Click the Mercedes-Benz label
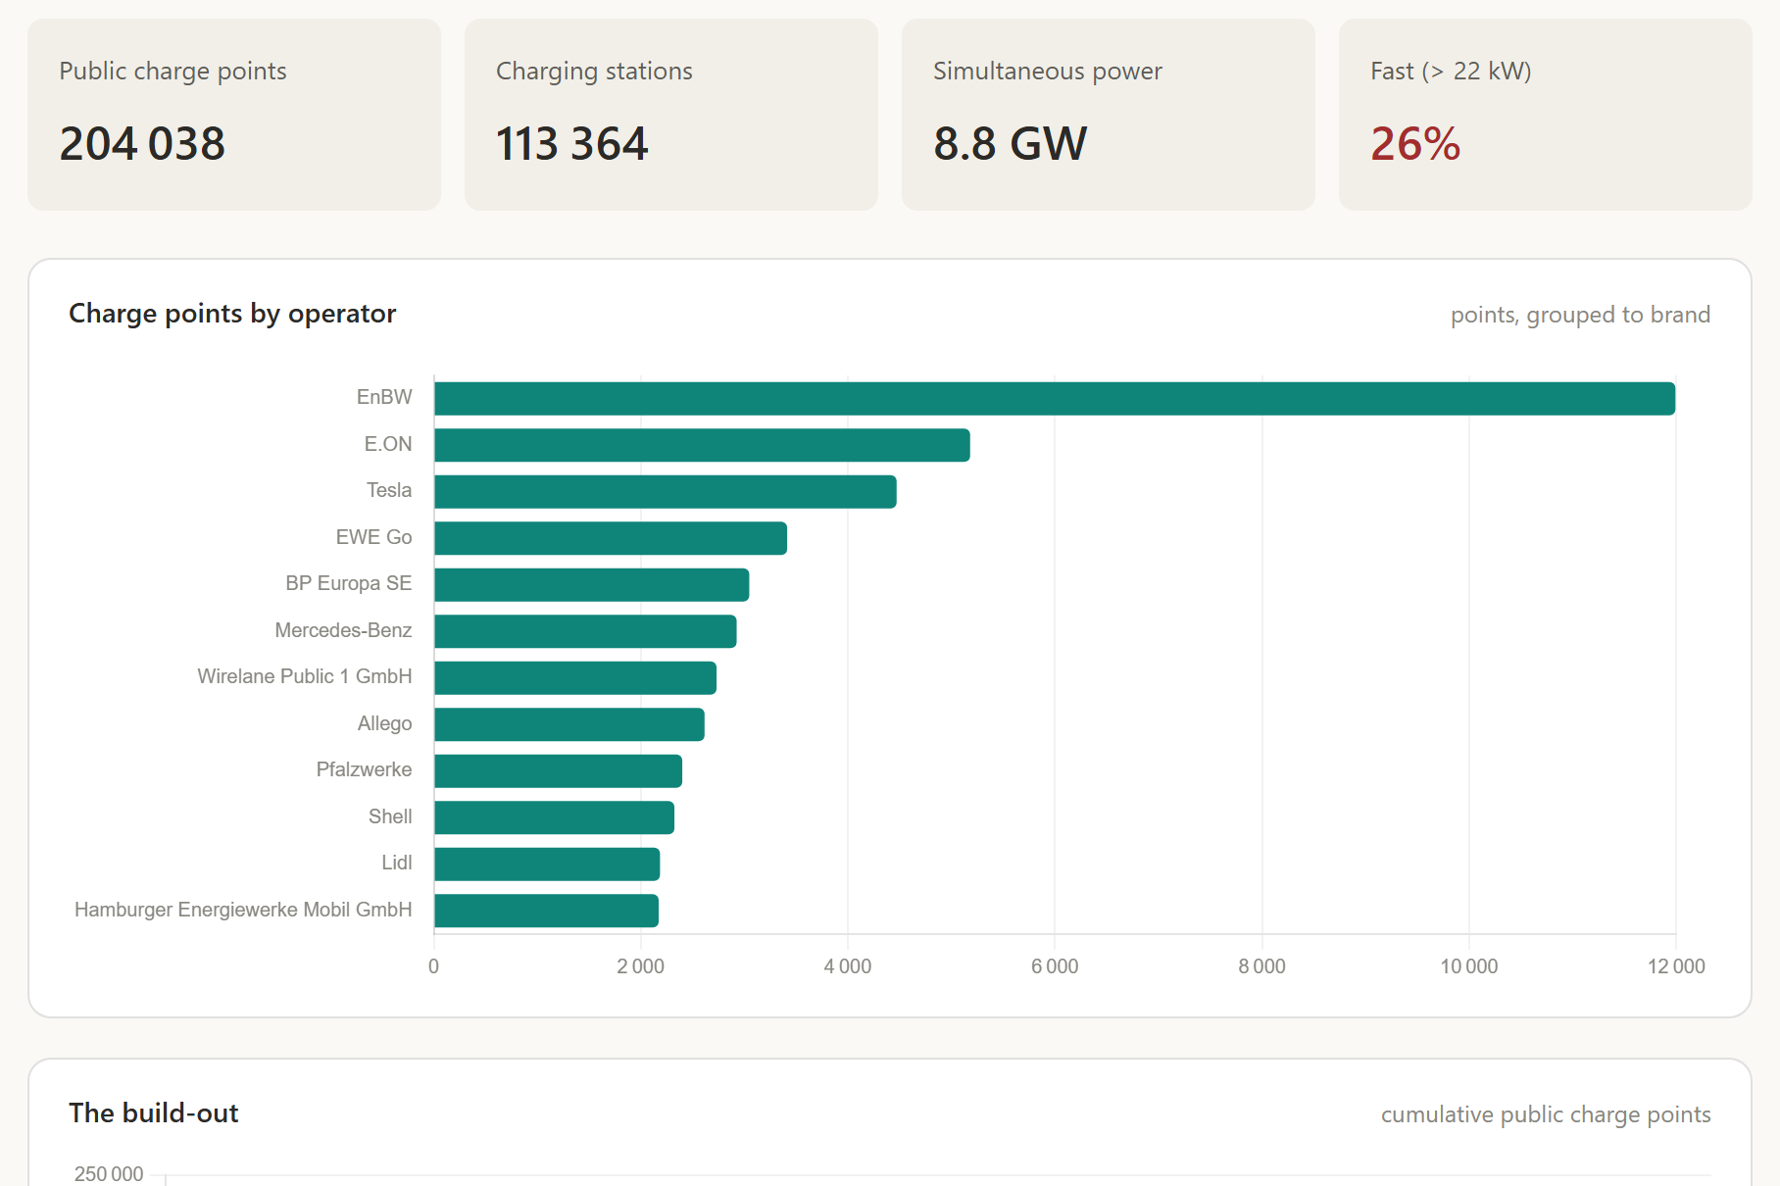This screenshot has width=1780, height=1186. (x=343, y=630)
